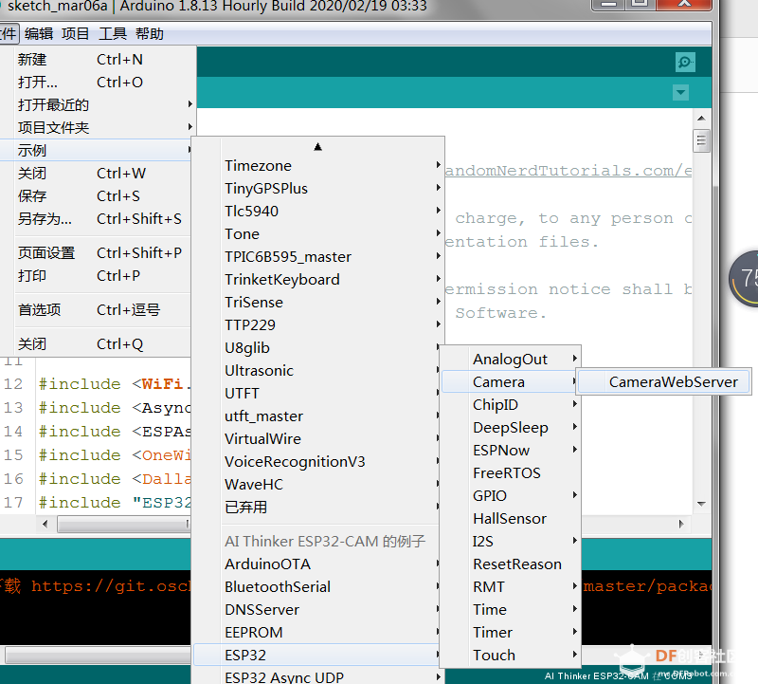The width and height of the screenshot is (758, 684).
Task: Open the FreeRTOS example
Action: coord(511,473)
